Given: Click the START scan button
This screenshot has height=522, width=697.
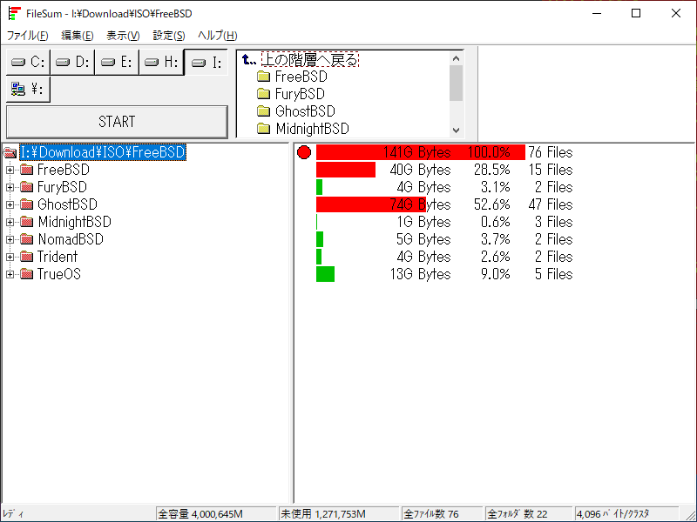Looking at the screenshot, I should tap(117, 122).
